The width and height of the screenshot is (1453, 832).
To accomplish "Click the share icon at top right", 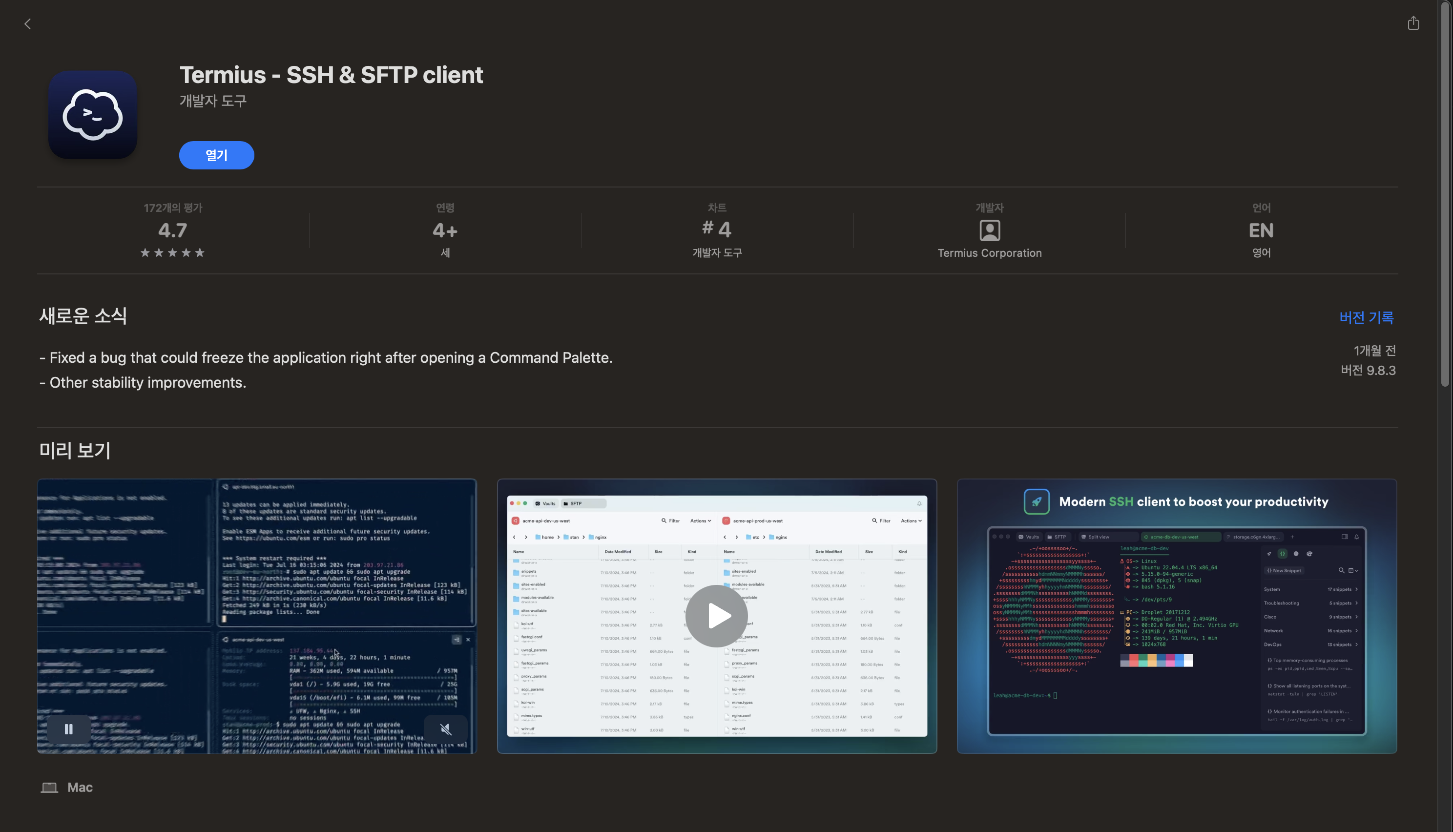I will pos(1413,23).
